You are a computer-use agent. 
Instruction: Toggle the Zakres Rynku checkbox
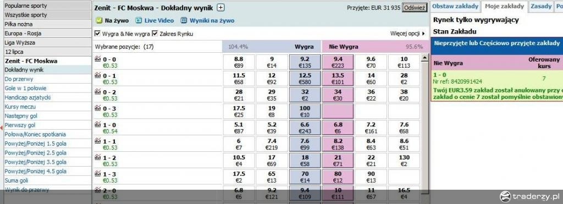pos(155,34)
